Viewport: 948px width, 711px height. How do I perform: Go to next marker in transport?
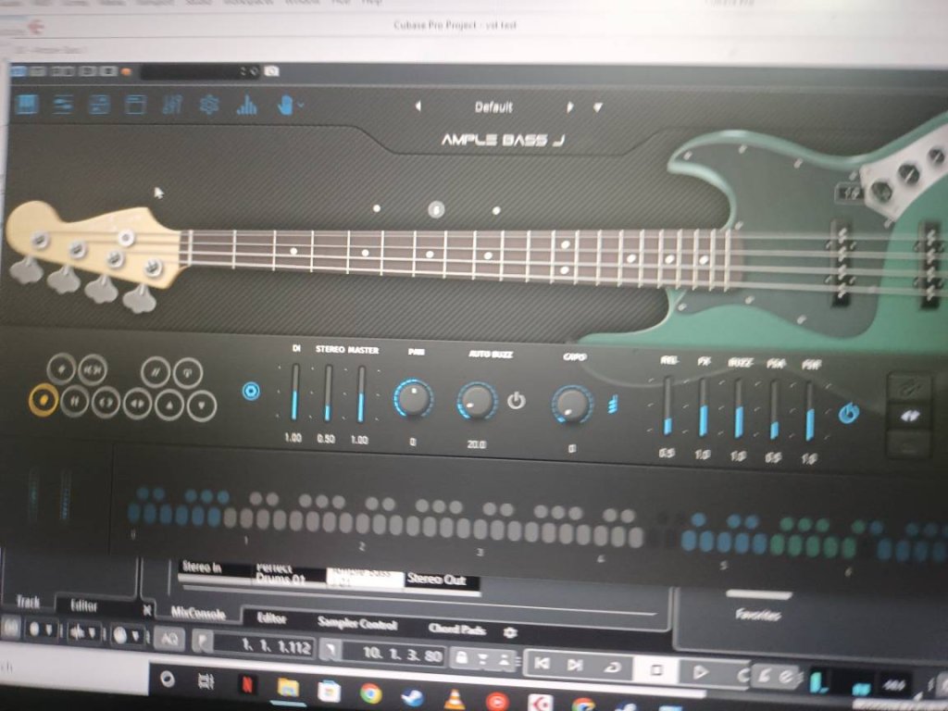click(x=575, y=665)
